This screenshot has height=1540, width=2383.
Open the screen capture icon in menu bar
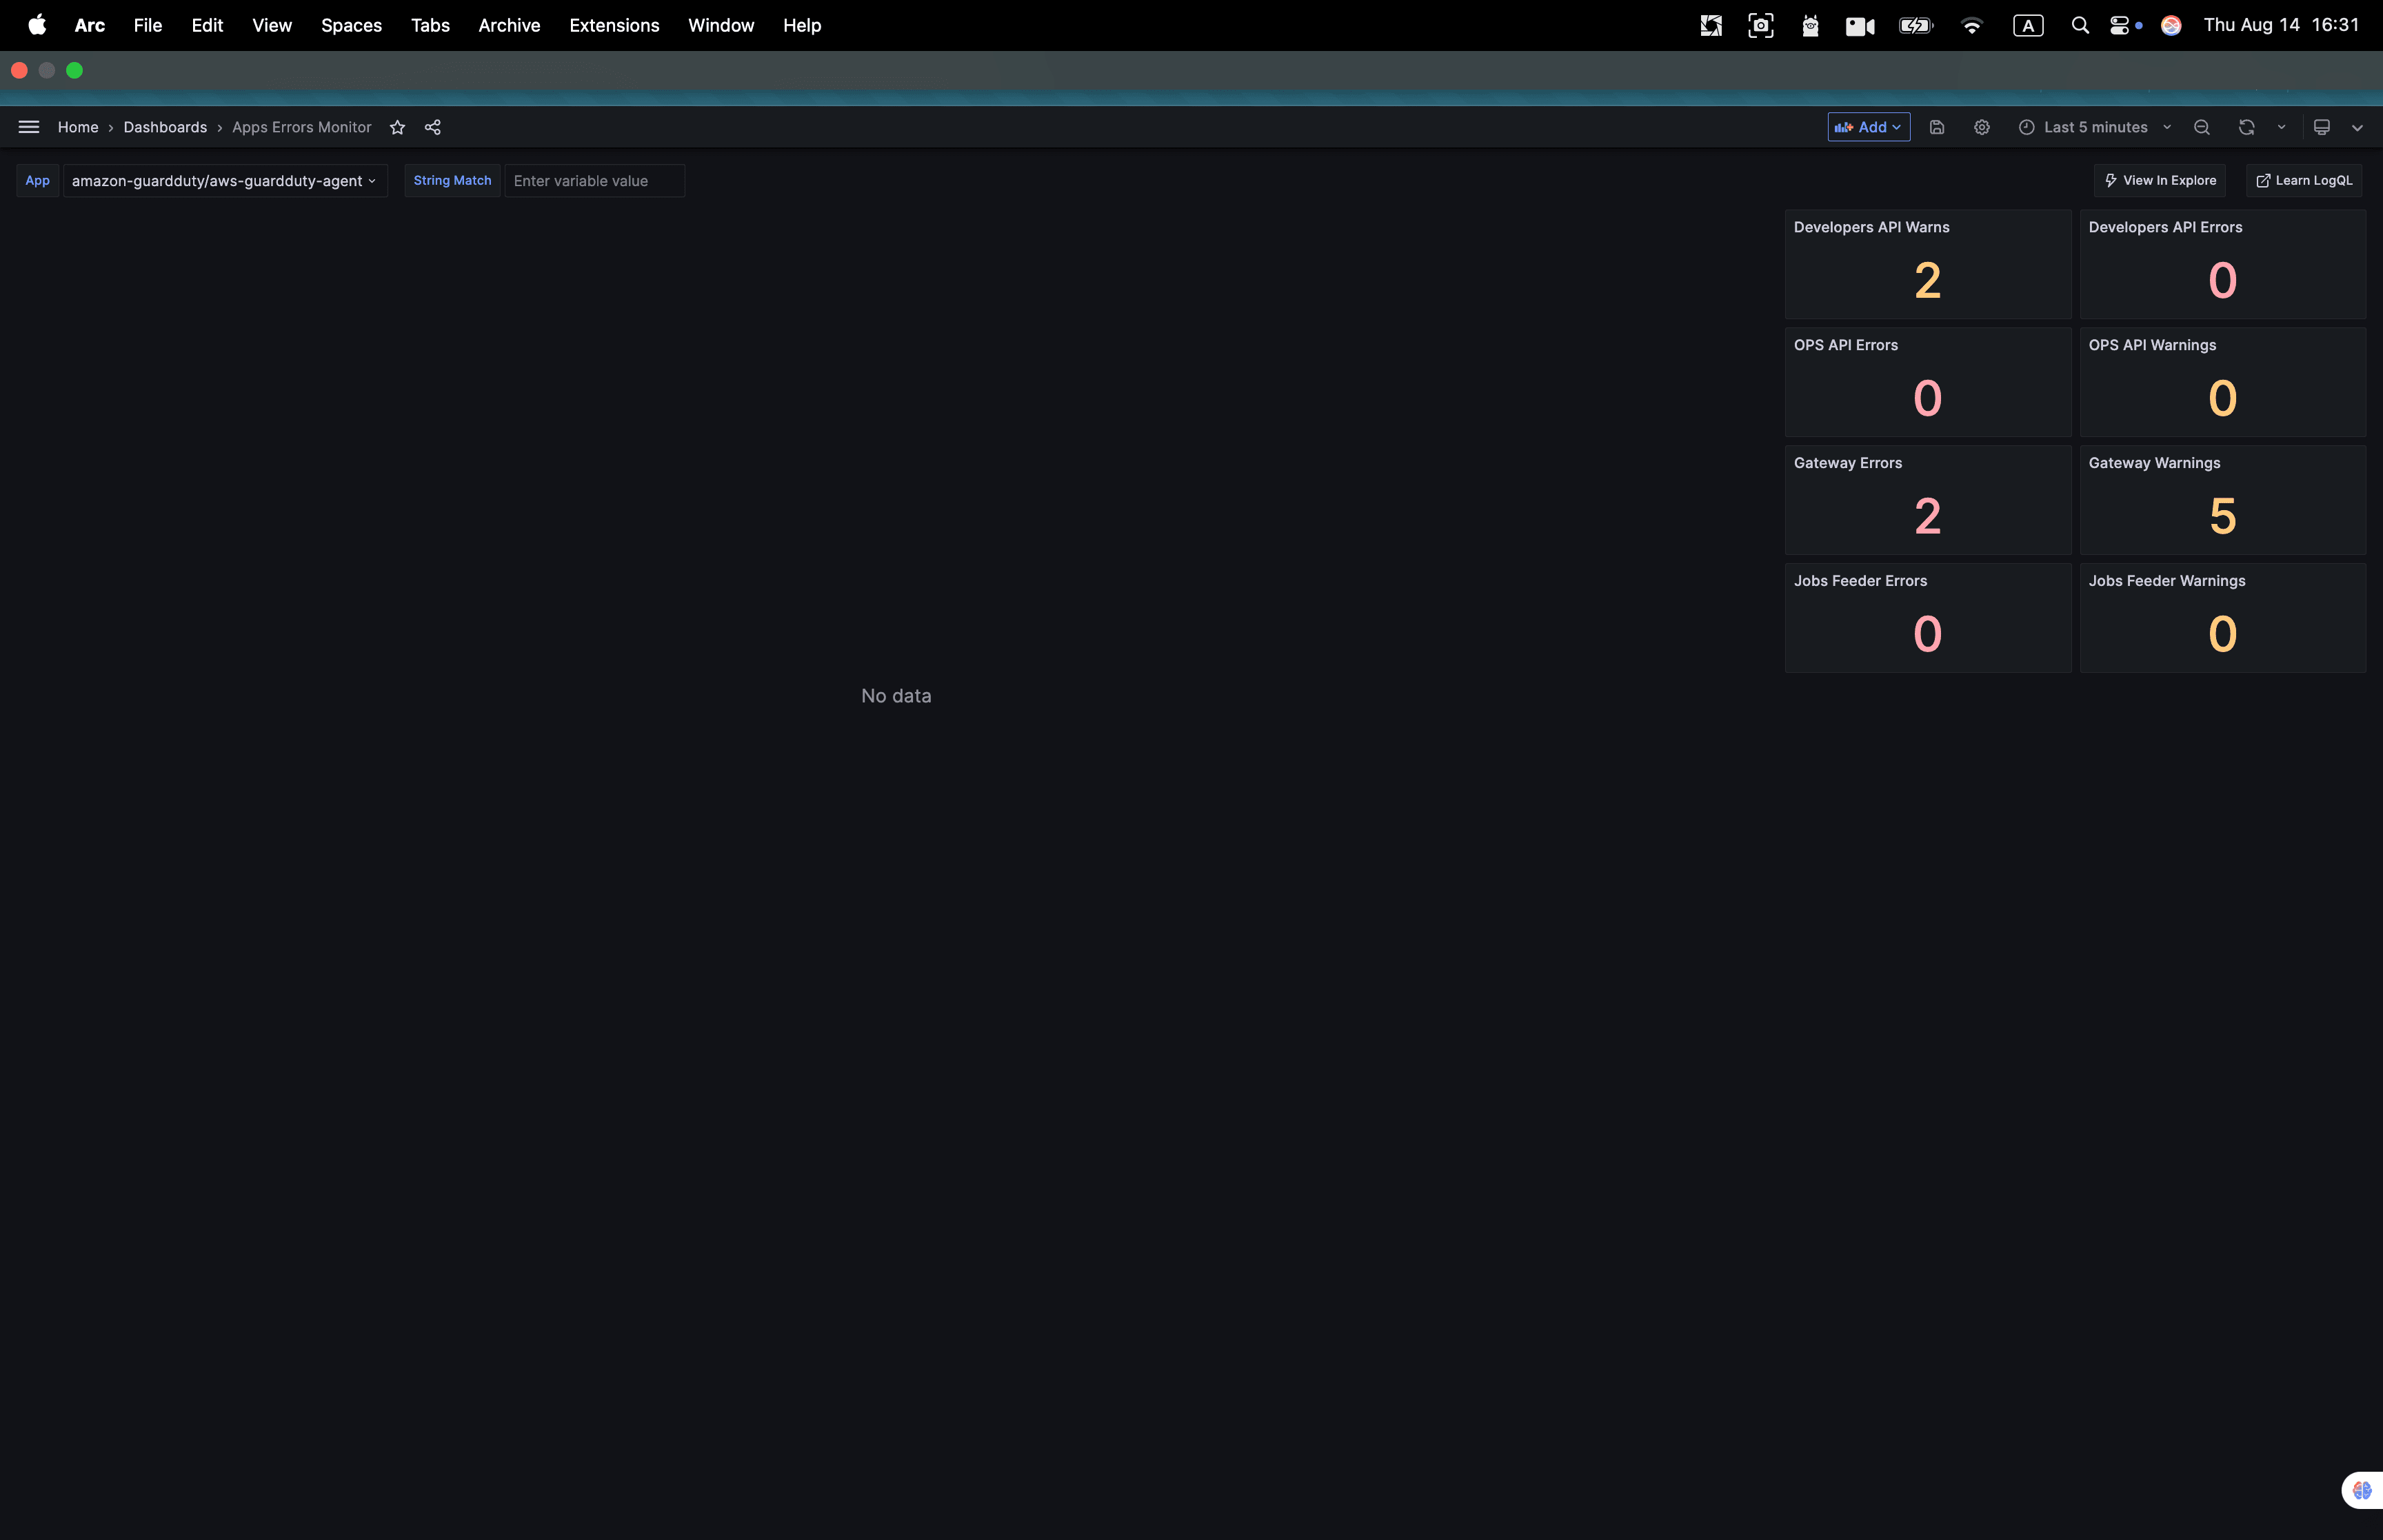tap(1760, 25)
